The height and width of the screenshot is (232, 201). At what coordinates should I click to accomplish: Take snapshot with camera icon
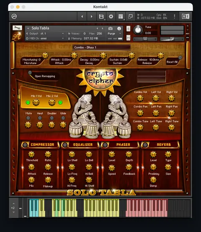click(x=110, y=28)
